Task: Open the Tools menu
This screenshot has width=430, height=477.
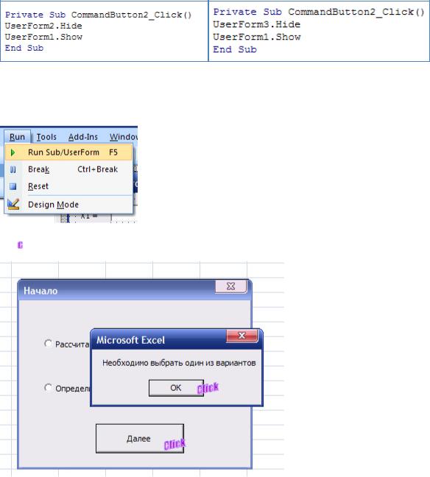Action: [46, 137]
